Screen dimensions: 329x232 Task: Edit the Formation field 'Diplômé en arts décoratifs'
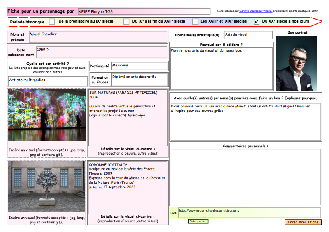point(139,79)
